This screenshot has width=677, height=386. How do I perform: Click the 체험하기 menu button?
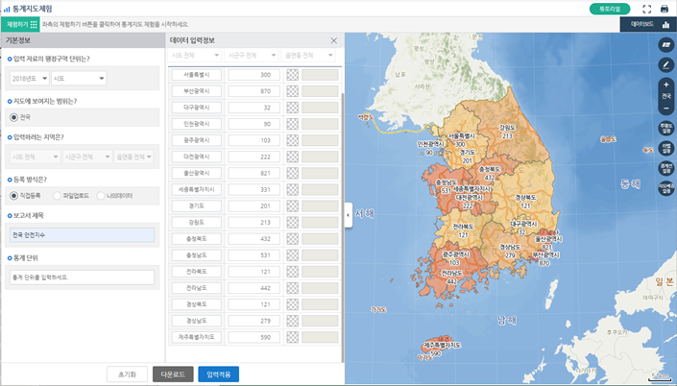[x=21, y=24]
